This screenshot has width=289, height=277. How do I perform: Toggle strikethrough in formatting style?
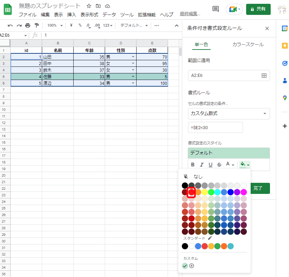click(x=219, y=164)
